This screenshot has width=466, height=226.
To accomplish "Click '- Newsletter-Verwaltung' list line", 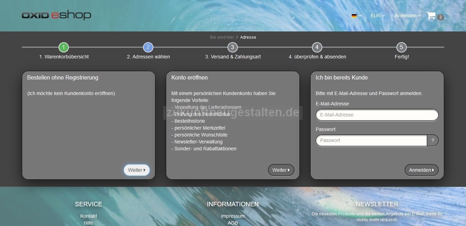I will pyautogui.click(x=197, y=142).
